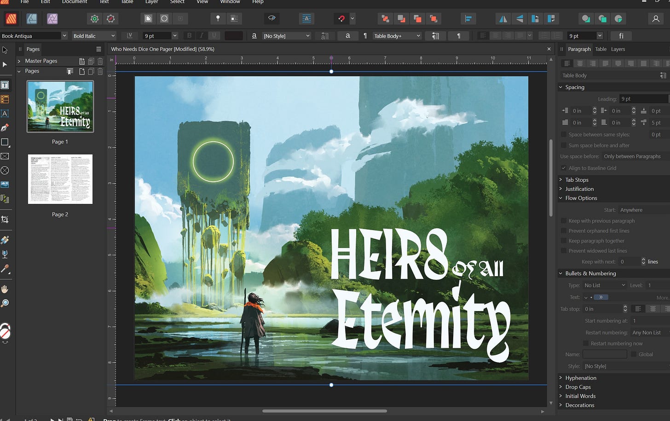The height and width of the screenshot is (421, 670).
Task: Click the Flip Horizontal toolbar icon
Action: tap(503, 19)
